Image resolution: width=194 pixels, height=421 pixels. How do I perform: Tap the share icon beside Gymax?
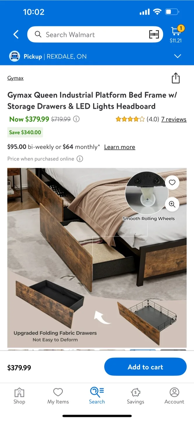point(176,78)
